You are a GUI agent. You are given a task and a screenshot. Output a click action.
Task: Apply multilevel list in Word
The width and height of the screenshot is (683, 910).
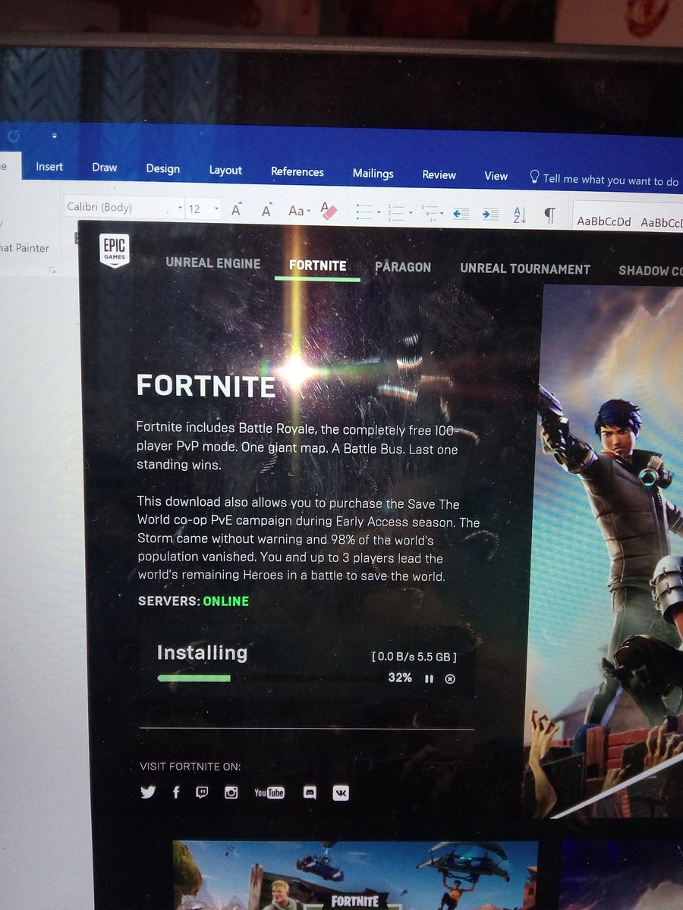pos(429,212)
